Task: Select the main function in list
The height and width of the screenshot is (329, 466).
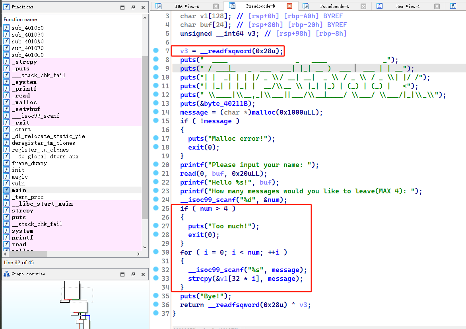Action: pyautogui.click(x=19, y=190)
